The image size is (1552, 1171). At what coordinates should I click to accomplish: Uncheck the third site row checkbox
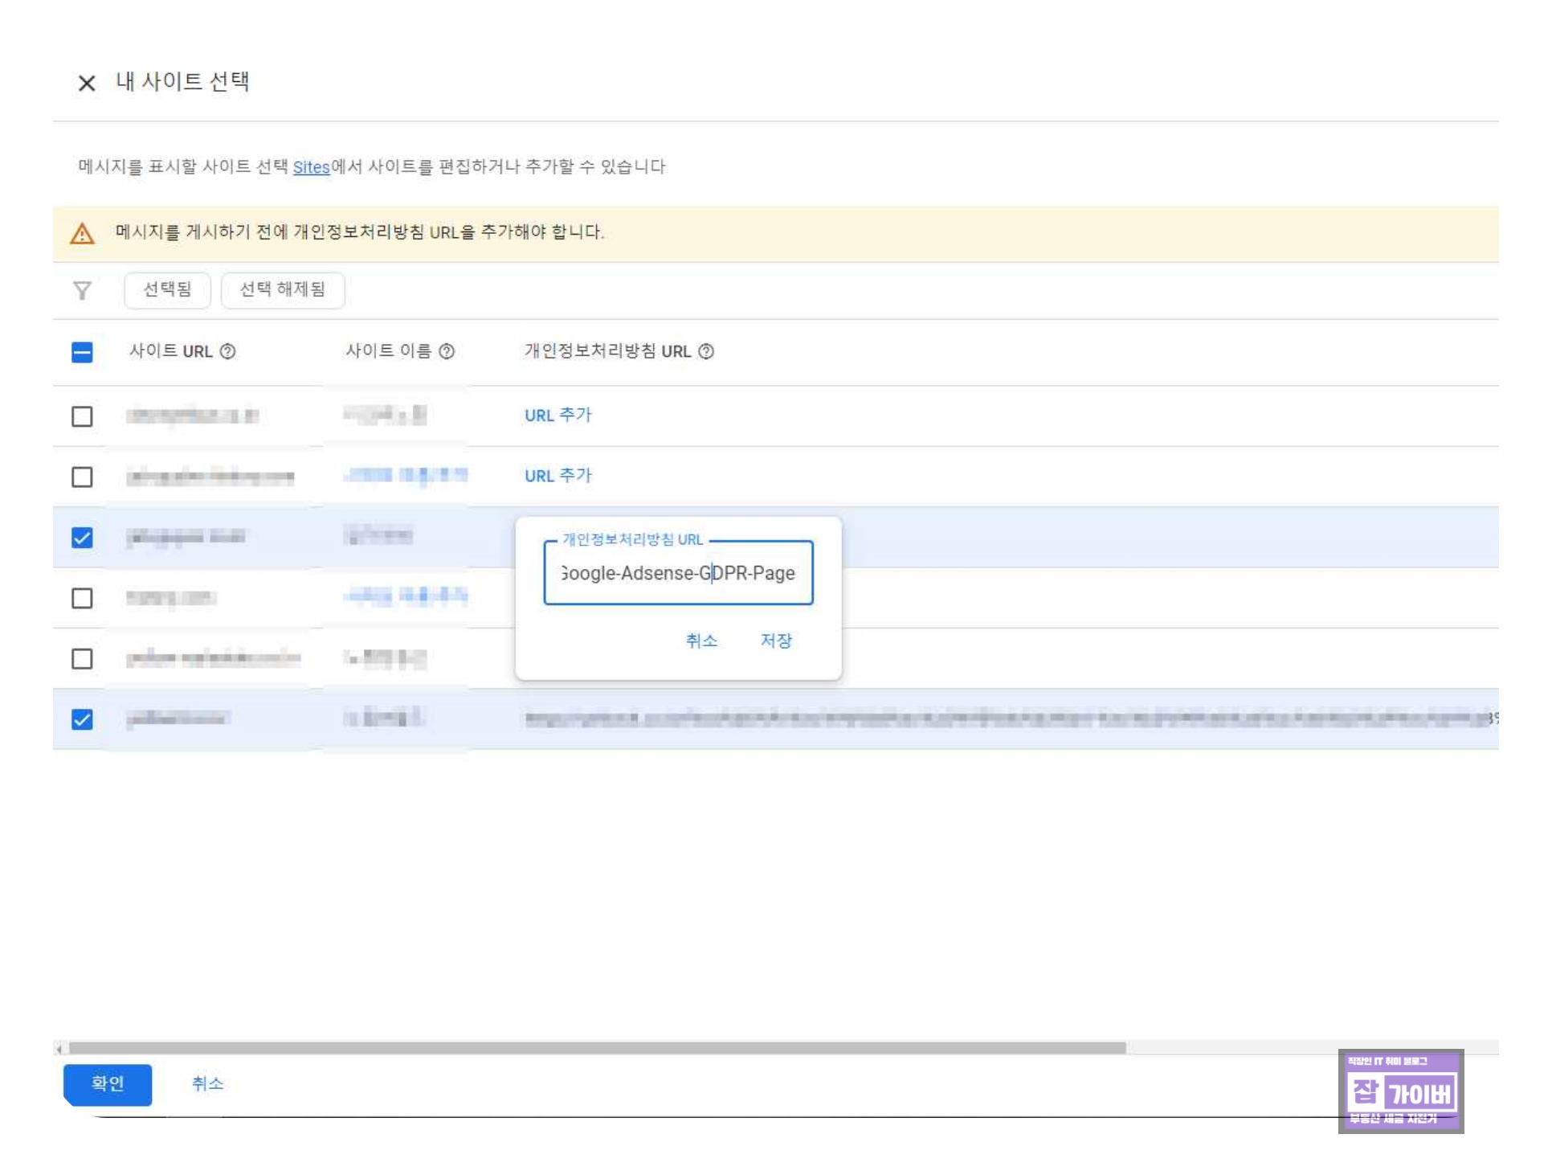pyautogui.click(x=82, y=538)
